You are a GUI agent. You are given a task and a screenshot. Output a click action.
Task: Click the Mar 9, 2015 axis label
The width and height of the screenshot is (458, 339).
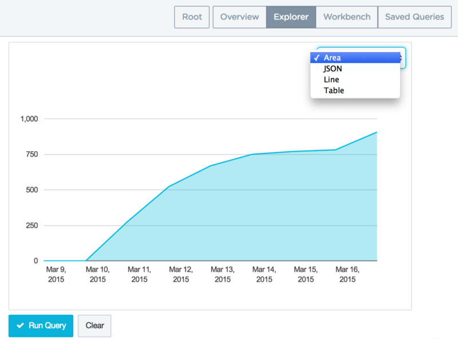click(56, 274)
